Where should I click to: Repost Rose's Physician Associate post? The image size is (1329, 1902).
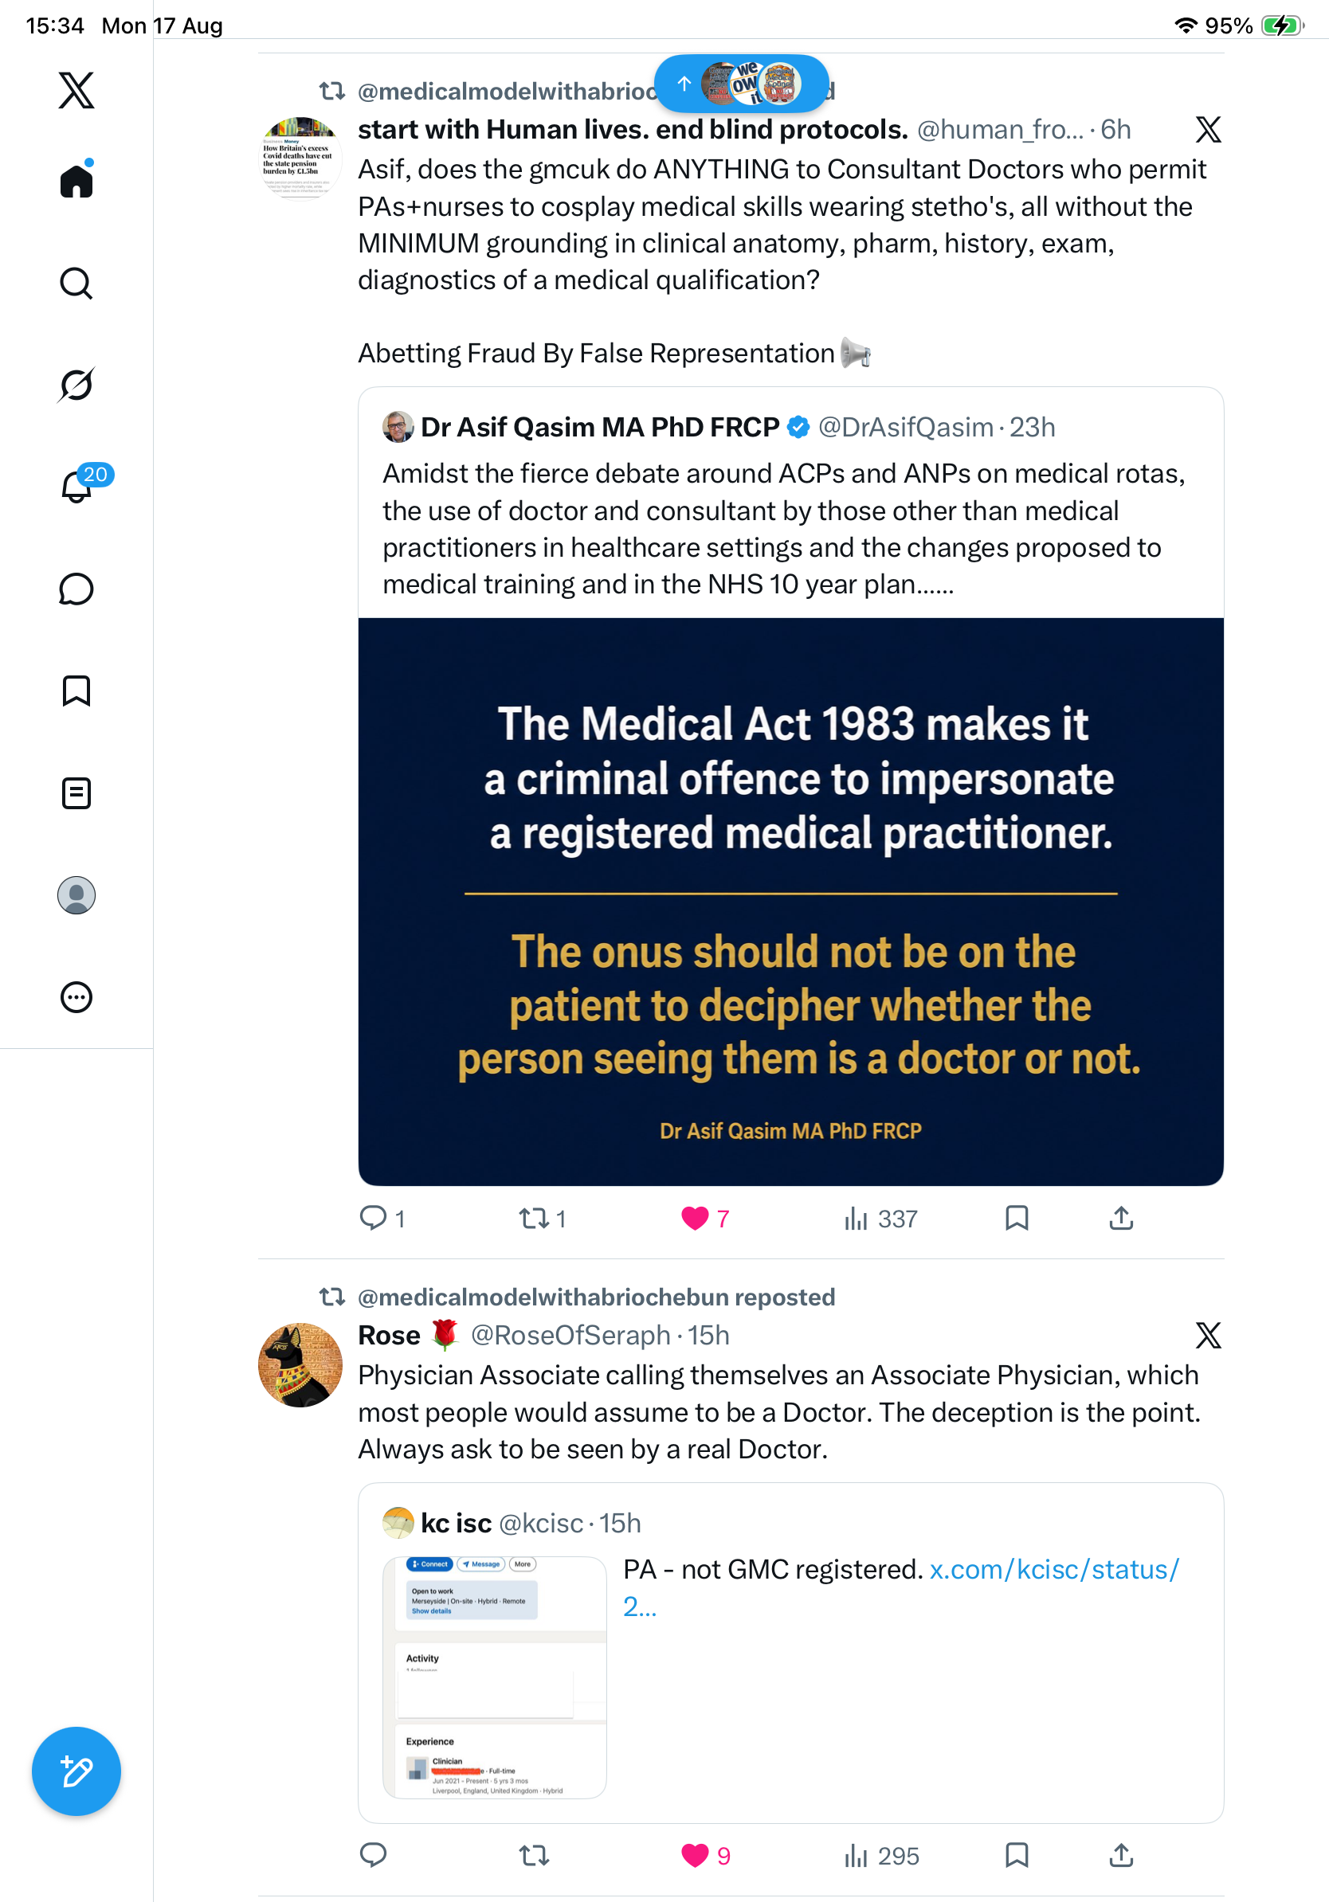point(535,1856)
